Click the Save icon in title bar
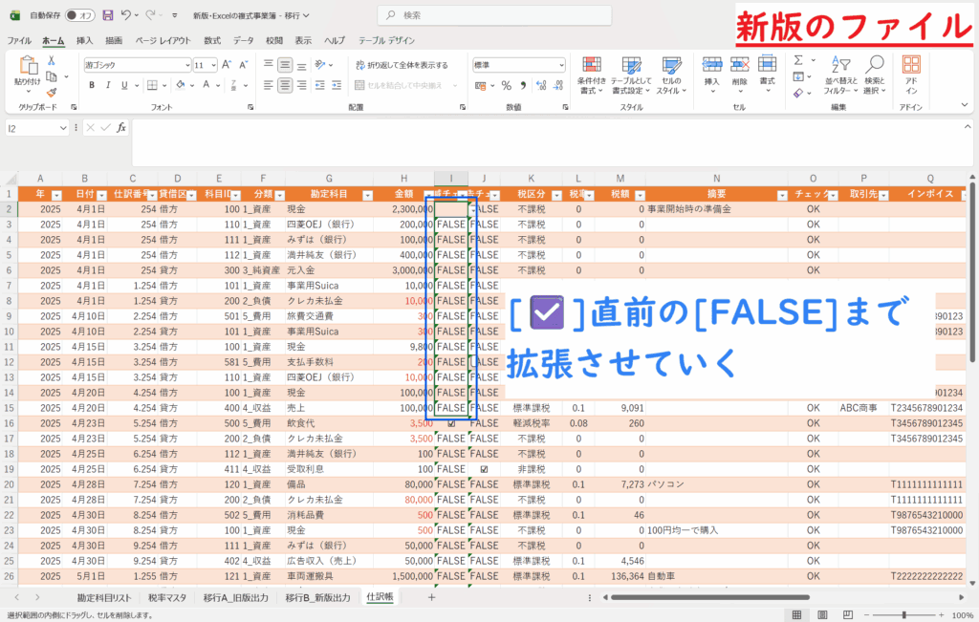979x622 pixels. (x=107, y=15)
